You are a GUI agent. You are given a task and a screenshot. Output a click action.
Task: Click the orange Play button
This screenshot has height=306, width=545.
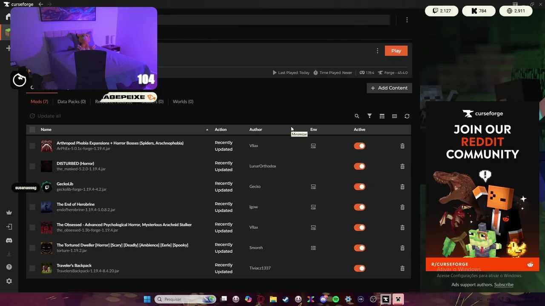coord(396,51)
